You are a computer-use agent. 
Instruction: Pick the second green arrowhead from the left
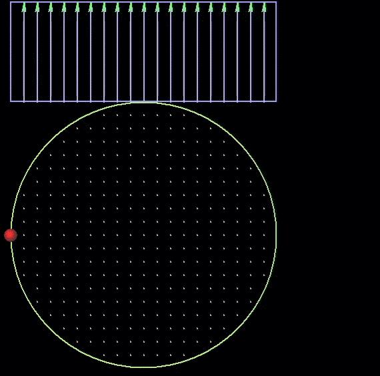(37, 7)
